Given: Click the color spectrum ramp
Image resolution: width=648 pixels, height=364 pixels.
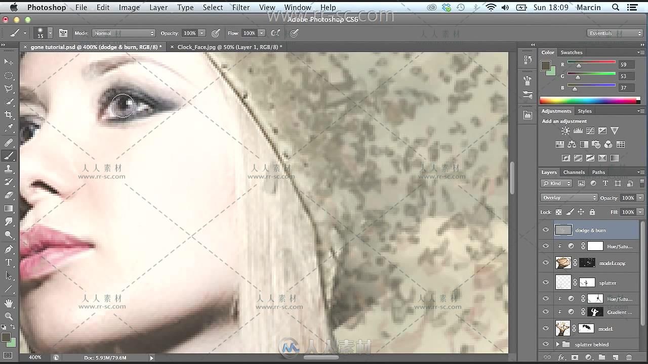Looking at the screenshot, I should pos(590,101).
